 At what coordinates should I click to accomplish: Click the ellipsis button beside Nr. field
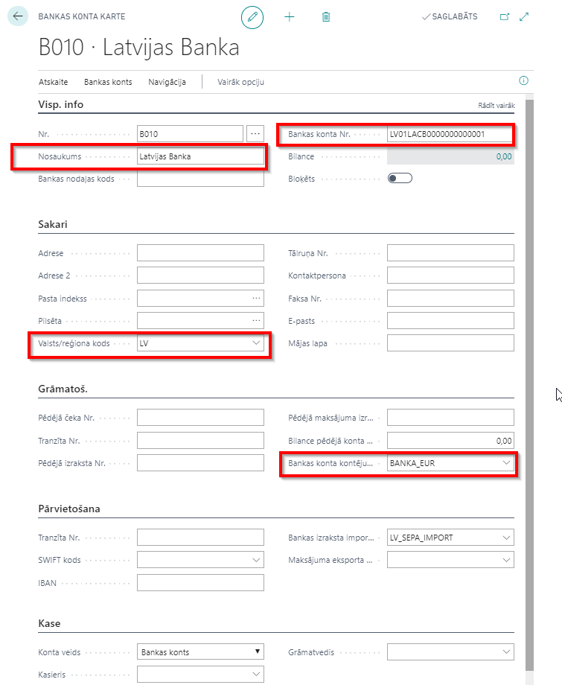coord(255,134)
